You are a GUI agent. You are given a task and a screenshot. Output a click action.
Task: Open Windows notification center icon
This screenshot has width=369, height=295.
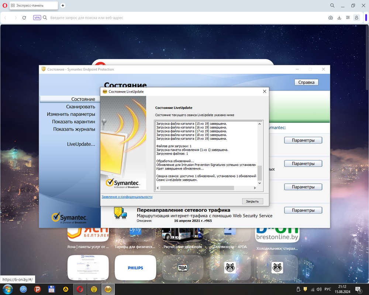pyautogui.click(x=358, y=289)
